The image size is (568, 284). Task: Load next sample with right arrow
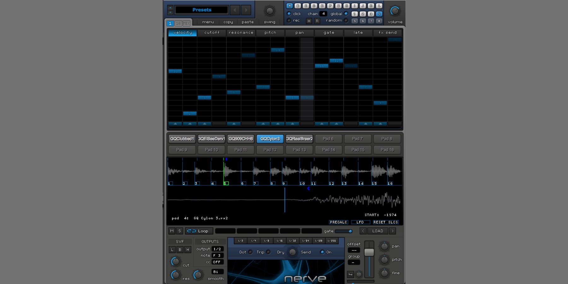393,231
